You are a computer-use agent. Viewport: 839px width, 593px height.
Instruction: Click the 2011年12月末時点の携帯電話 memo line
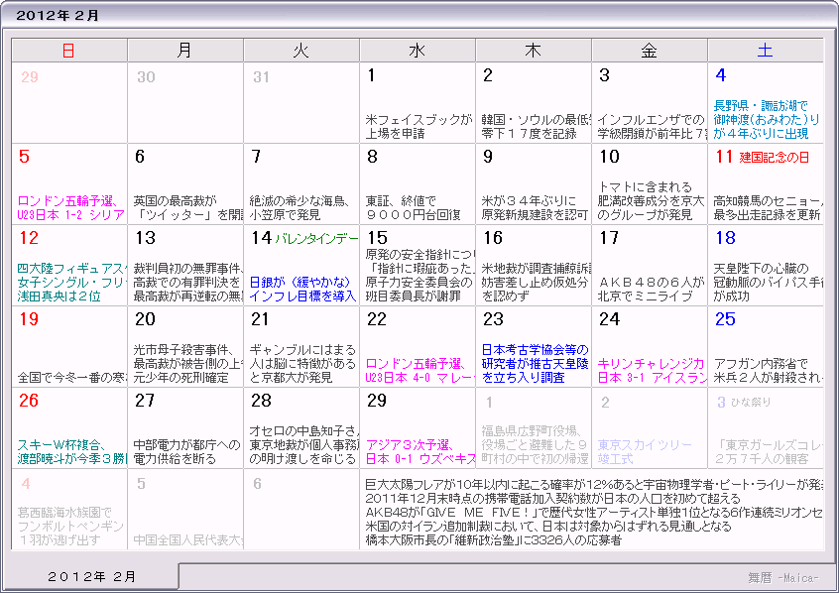552,499
